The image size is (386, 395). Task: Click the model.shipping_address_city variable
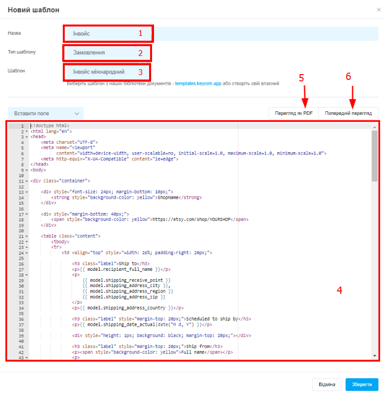125,286
